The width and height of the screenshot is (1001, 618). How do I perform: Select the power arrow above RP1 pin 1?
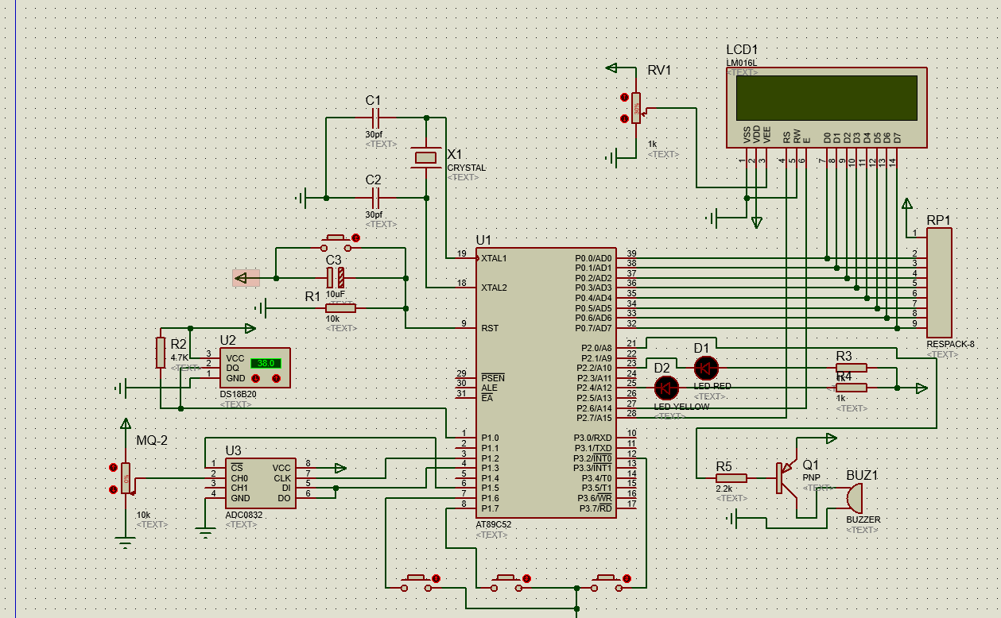pyautogui.click(x=907, y=203)
